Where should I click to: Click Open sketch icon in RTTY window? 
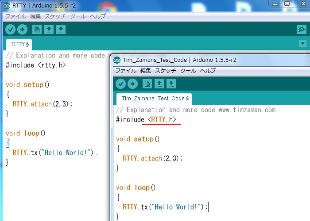(x=49, y=30)
